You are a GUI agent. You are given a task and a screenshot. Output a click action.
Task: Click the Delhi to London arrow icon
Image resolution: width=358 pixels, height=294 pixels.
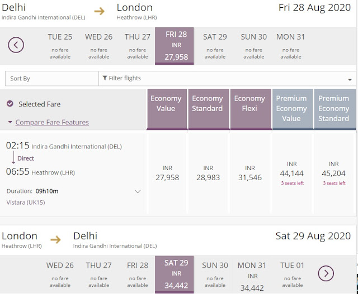pos(100,11)
